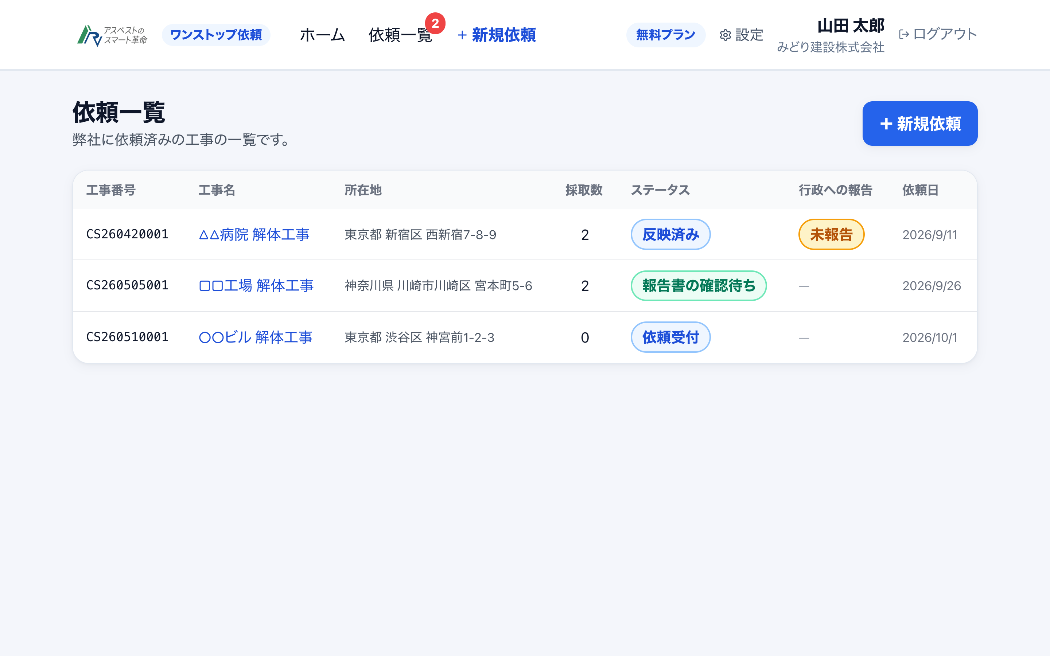Click the 依頼受付 status badge
This screenshot has height=656, width=1050.
pyautogui.click(x=670, y=337)
